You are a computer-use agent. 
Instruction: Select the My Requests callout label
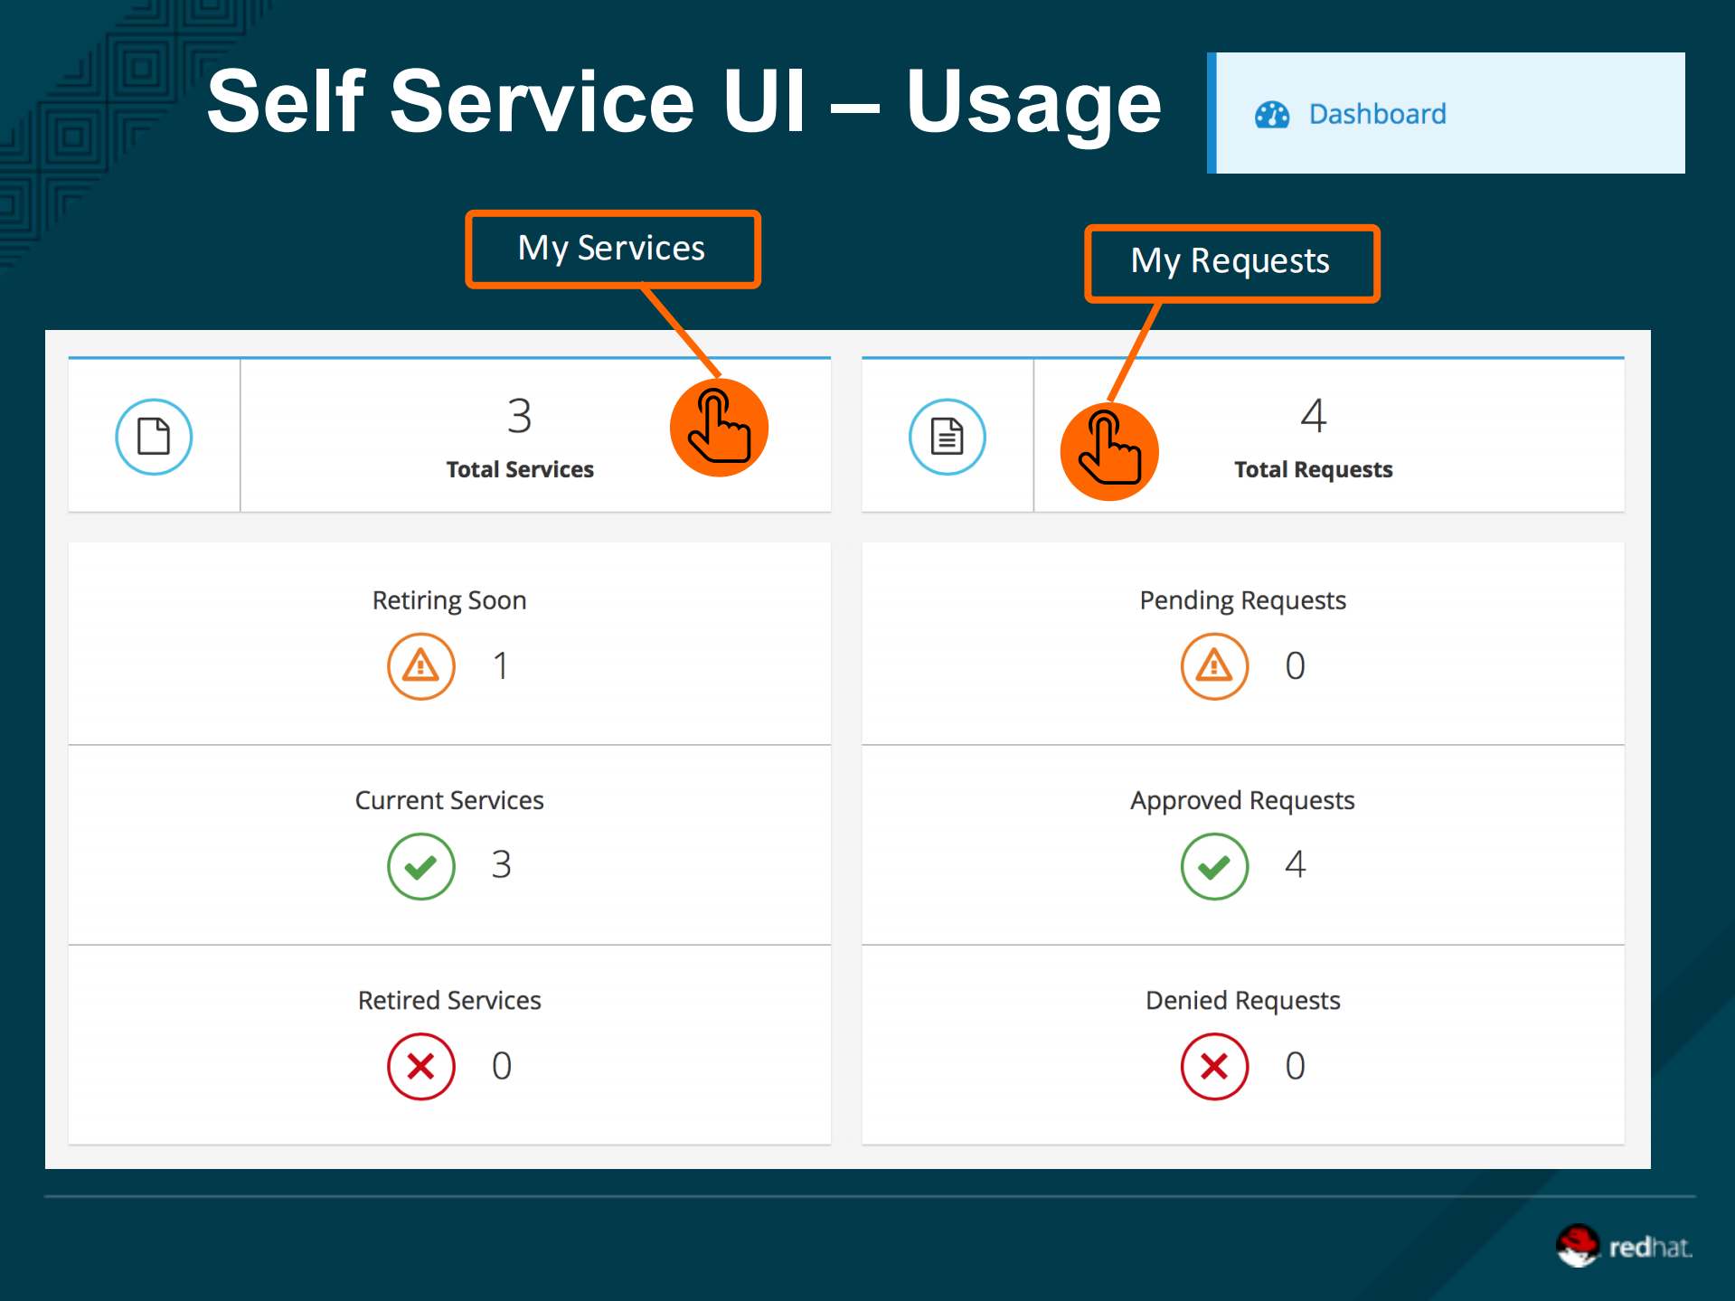coord(1231,262)
